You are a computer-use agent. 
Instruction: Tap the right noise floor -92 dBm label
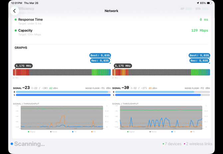197,88
